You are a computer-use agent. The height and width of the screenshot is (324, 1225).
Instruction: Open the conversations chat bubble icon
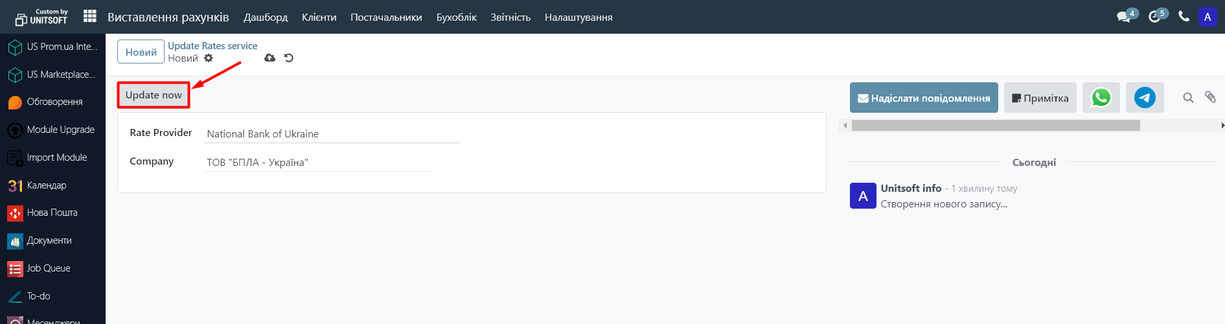[x=1124, y=17]
